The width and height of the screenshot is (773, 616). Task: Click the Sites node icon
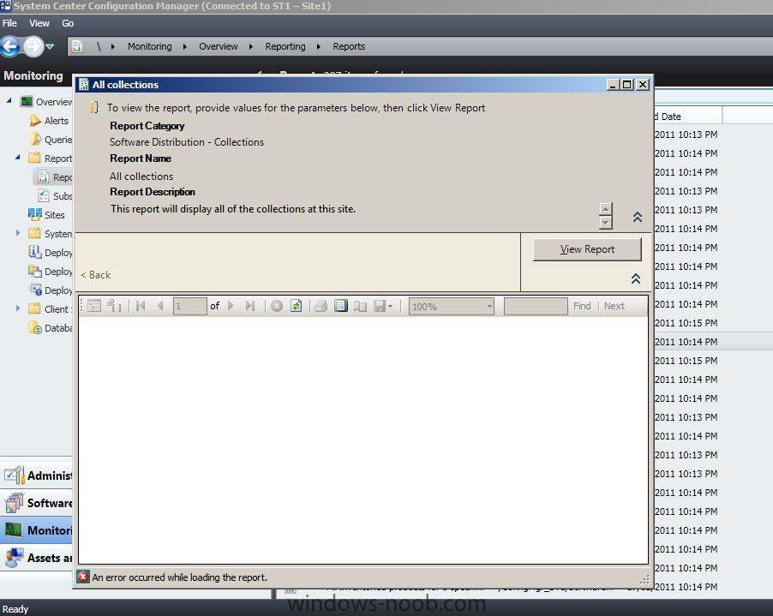point(35,214)
